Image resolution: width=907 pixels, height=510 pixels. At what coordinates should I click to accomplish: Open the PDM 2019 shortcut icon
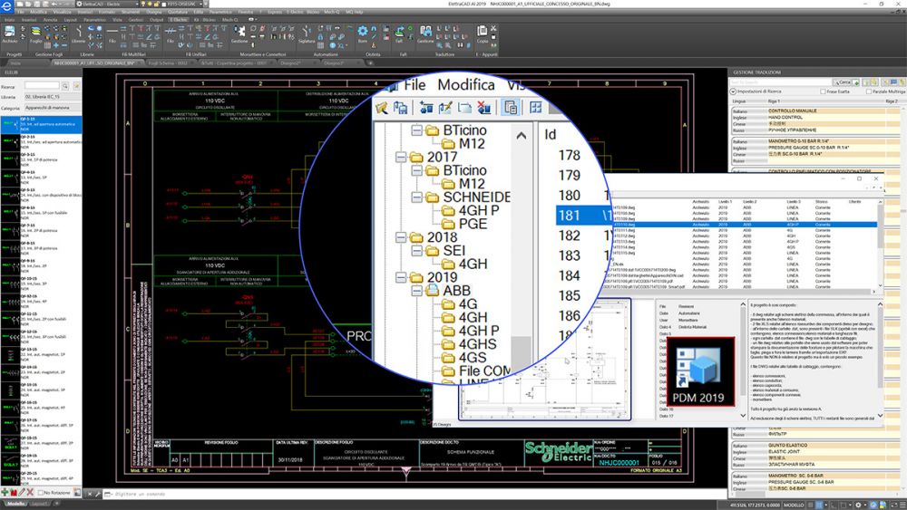pos(700,371)
